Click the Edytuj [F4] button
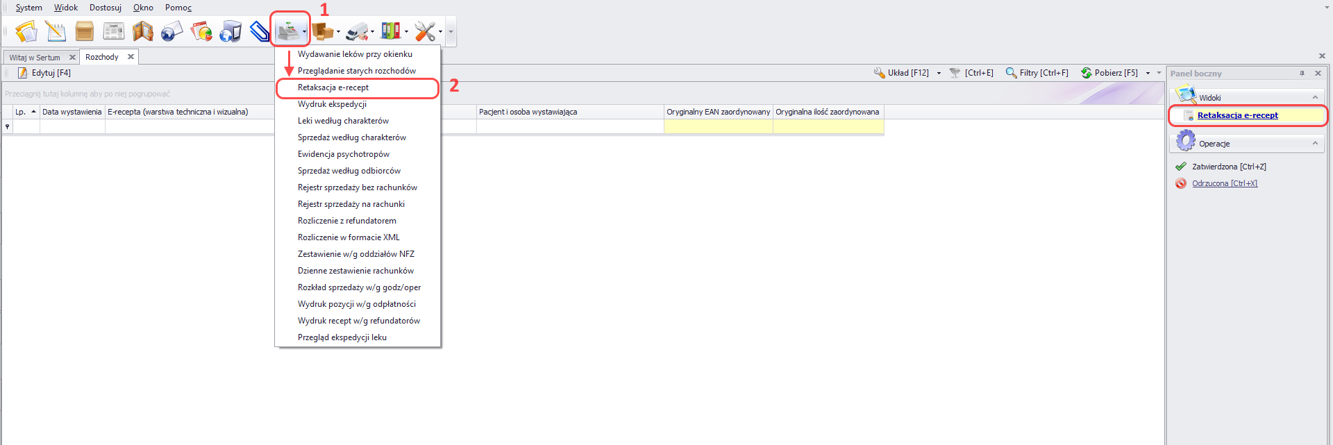The width and height of the screenshot is (1333, 445). click(44, 73)
